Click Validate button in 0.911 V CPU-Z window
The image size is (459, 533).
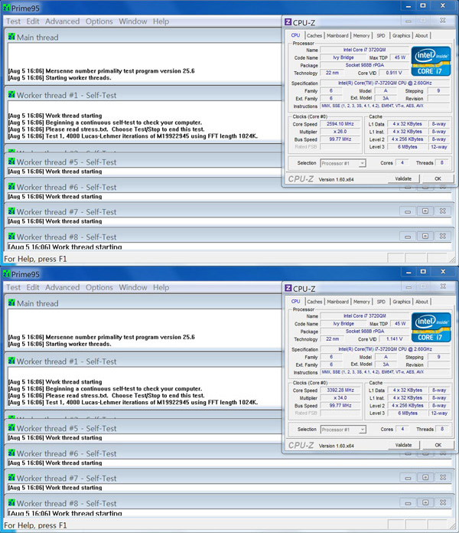click(x=403, y=178)
